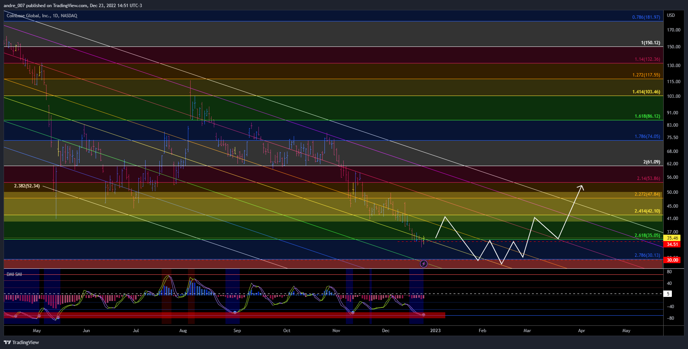
Task: Select the 2.14(53.86) Fibonacci label
Action: pyautogui.click(x=649, y=178)
